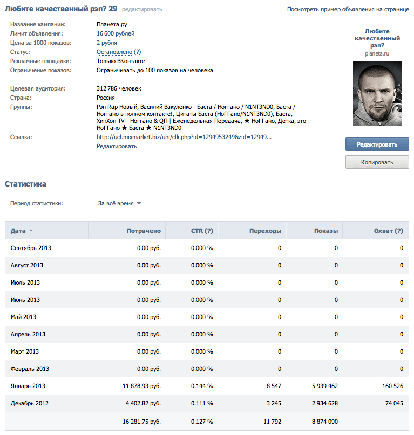This screenshot has height=435, width=414.
Task: Click the 74 045 reach value
Action: (x=394, y=403)
